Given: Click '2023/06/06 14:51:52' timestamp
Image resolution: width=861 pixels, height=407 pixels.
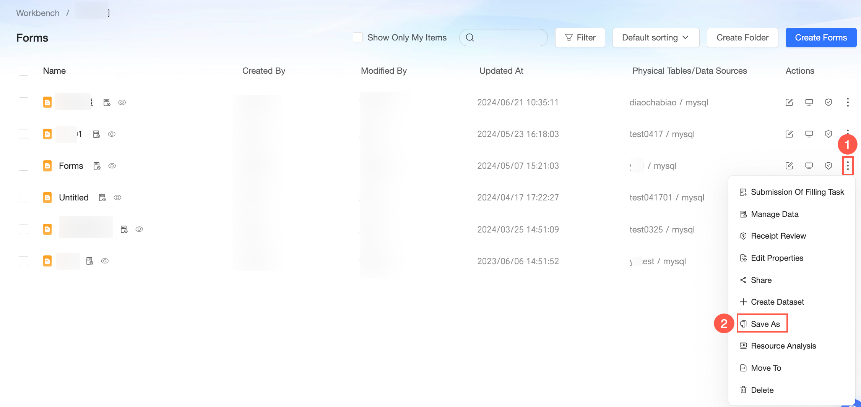Looking at the screenshot, I should coord(518,261).
